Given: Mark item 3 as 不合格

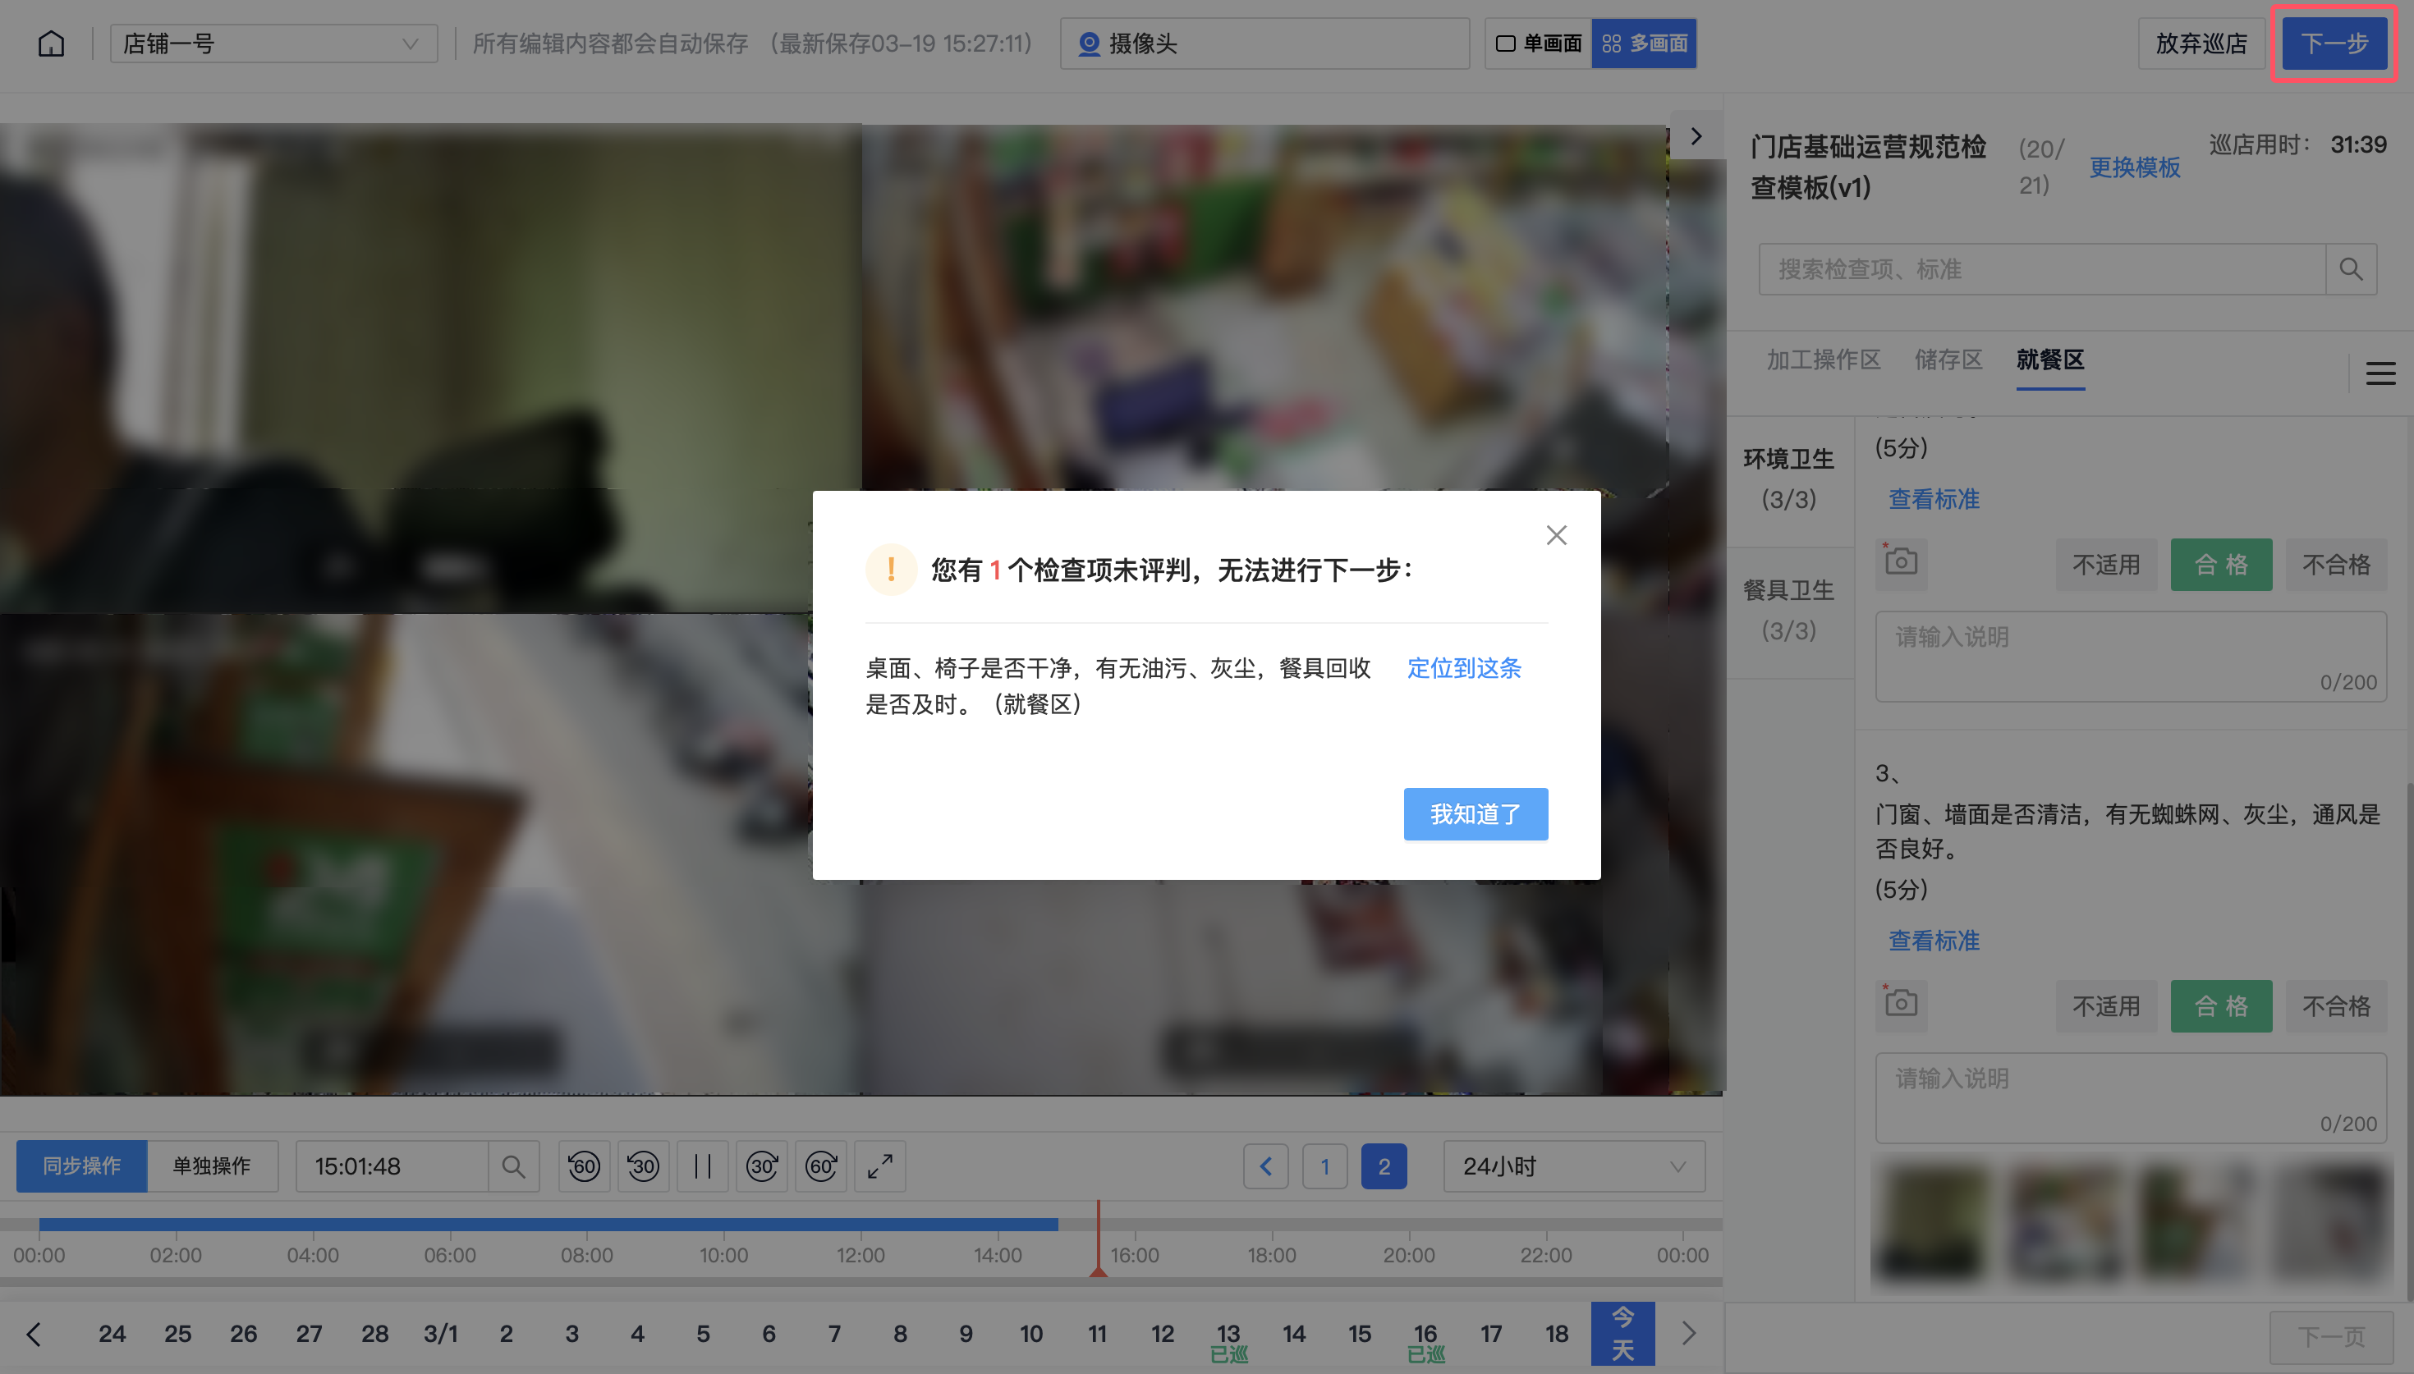Looking at the screenshot, I should pyautogui.click(x=2336, y=1006).
